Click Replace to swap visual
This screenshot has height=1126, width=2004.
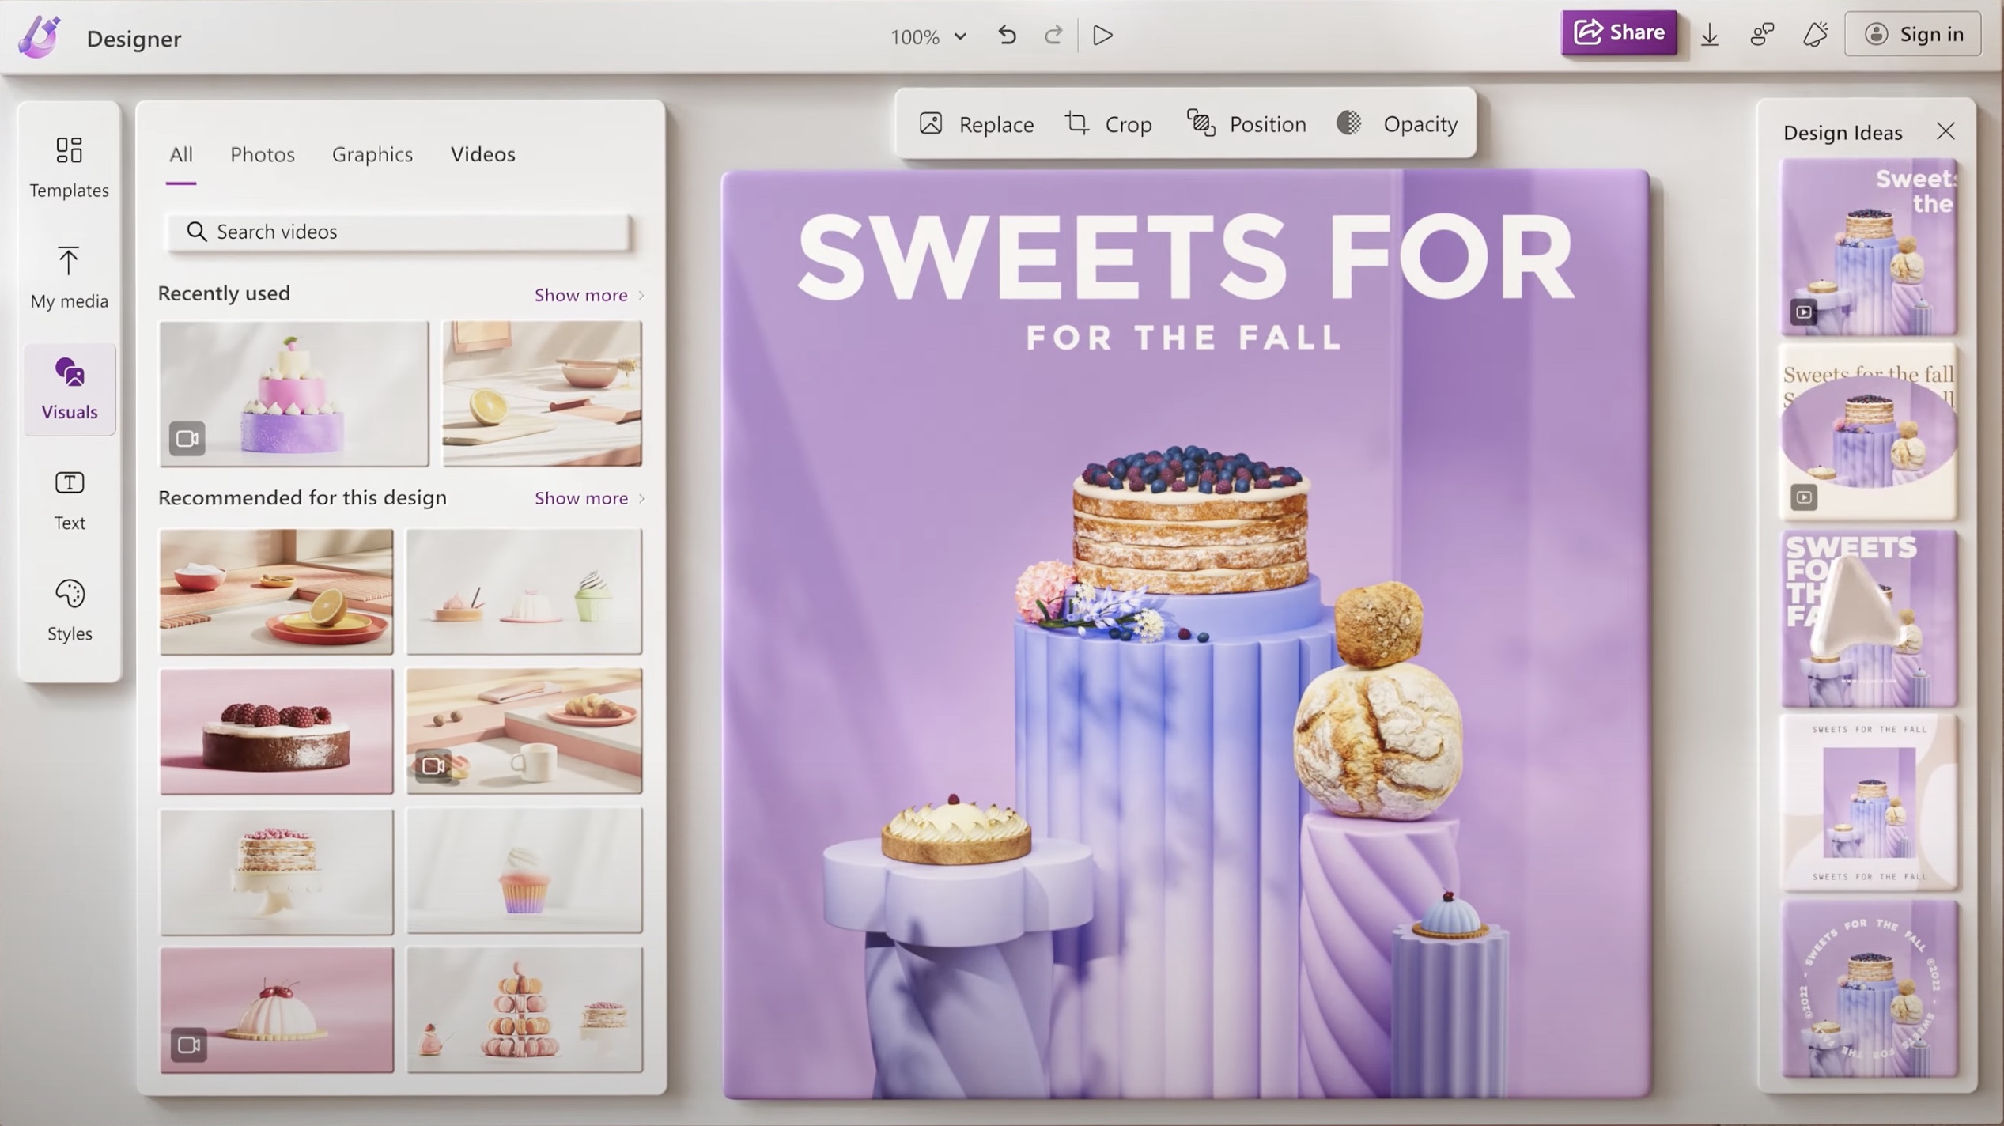point(976,123)
